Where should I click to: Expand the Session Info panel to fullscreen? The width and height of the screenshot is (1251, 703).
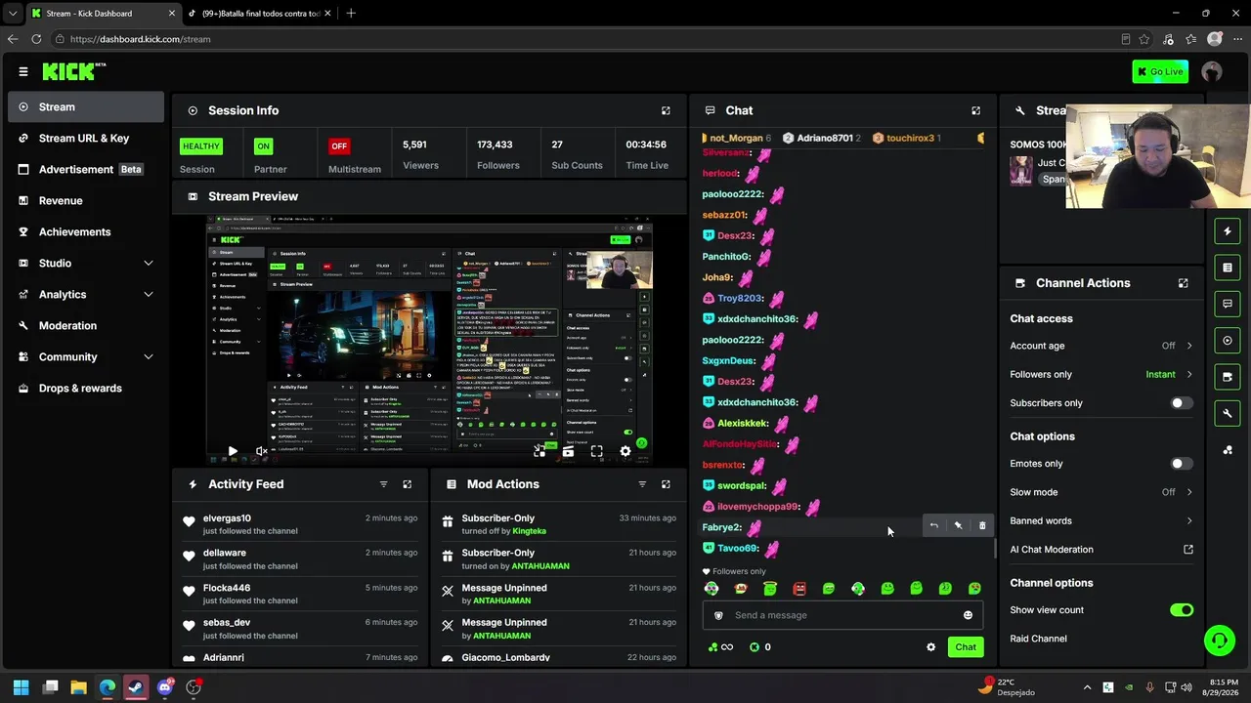(666, 110)
